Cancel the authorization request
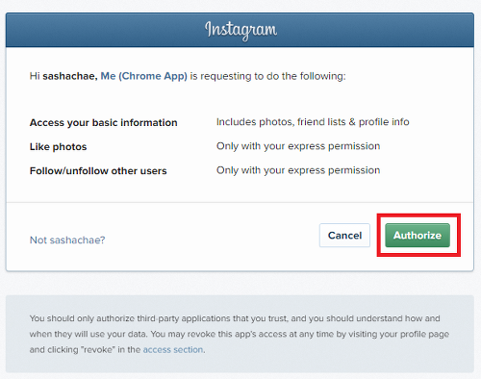 [344, 236]
